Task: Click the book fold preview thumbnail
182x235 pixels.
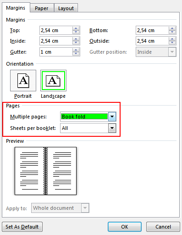Action: point(45,171)
